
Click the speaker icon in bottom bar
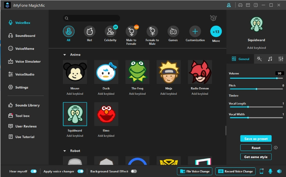coord(279,171)
